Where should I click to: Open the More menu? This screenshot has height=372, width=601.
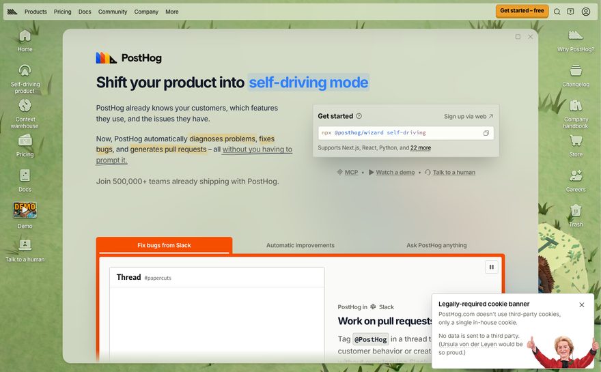(172, 12)
